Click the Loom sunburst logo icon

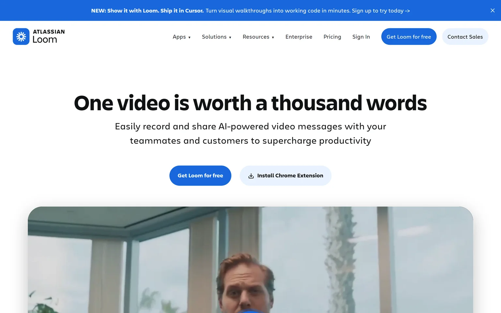[21, 37]
